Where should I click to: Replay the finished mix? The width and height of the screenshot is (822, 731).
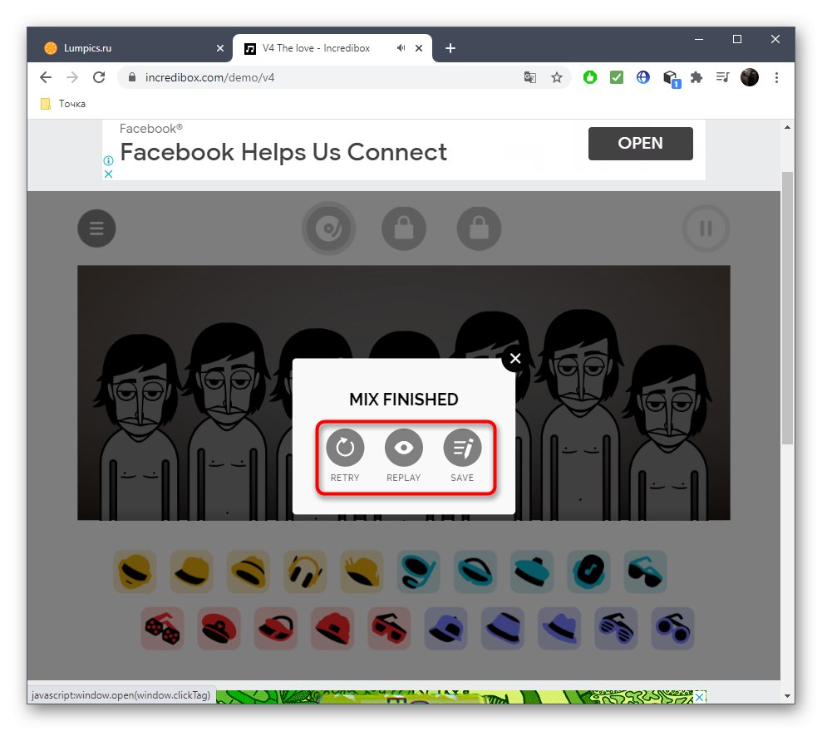pyautogui.click(x=404, y=448)
